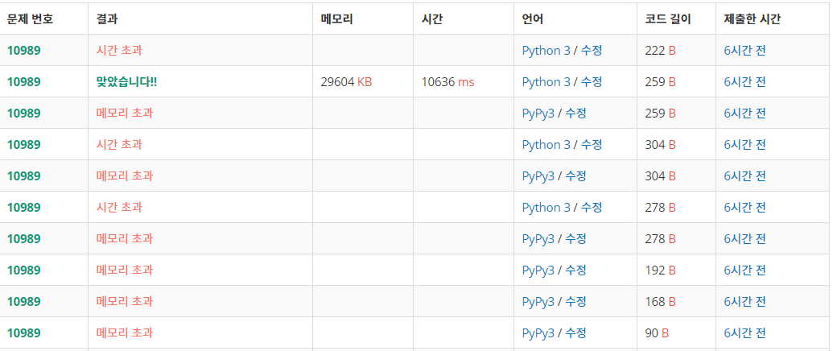Click the 222 B code length
This screenshot has height=351, width=833.
tap(660, 51)
